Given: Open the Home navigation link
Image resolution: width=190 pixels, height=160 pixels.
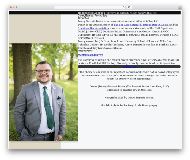Looking at the screenshot, I should (x=81, y=13).
